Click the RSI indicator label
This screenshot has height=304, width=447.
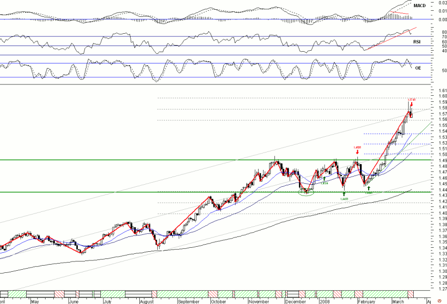(417, 42)
